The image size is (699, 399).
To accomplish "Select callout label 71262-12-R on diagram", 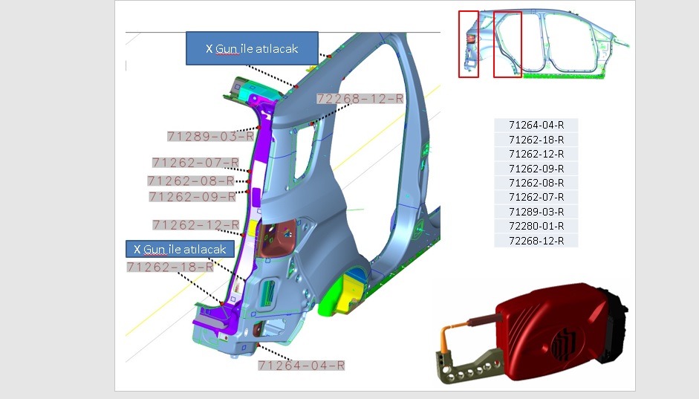I will (195, 224).
